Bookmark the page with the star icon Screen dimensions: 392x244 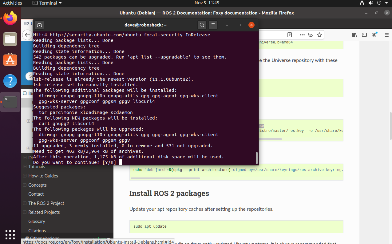[319, 35]
